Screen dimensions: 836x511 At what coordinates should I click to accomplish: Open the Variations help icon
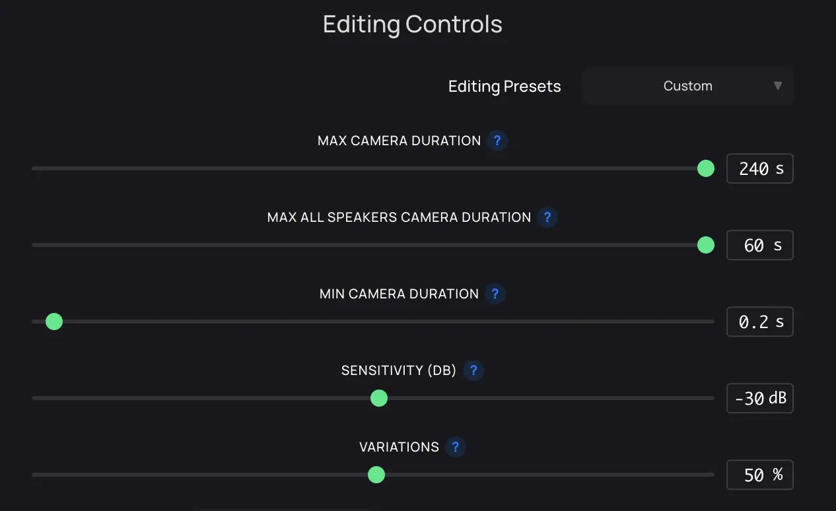(456, 447)
